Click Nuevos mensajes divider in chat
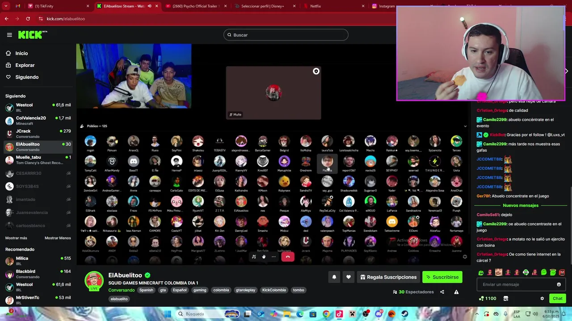This screenshot has width=572, height=321. coord(521,206)
